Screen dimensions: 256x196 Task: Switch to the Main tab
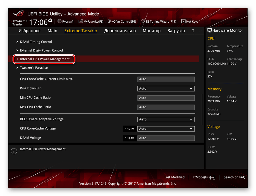(x=52, y=31)
